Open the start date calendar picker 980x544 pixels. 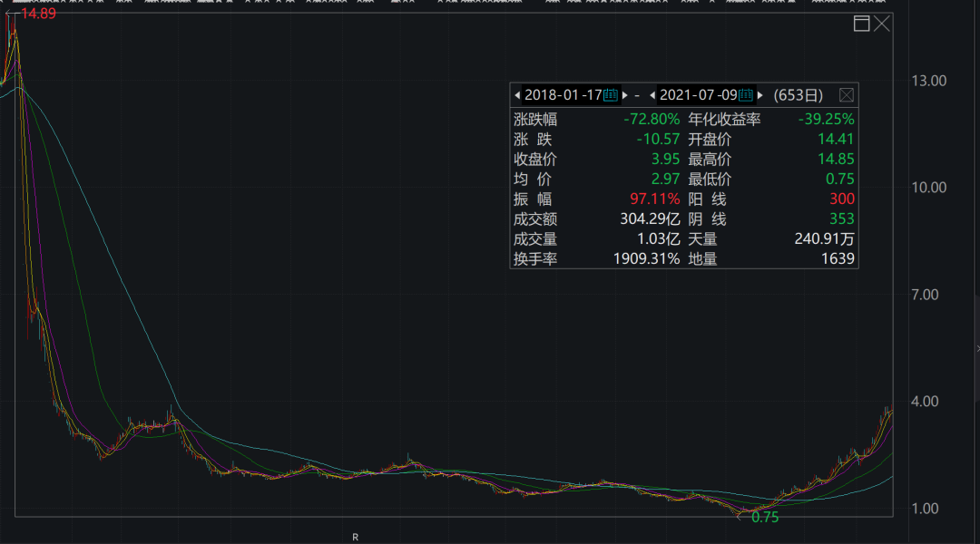click(x=611, y=94)
